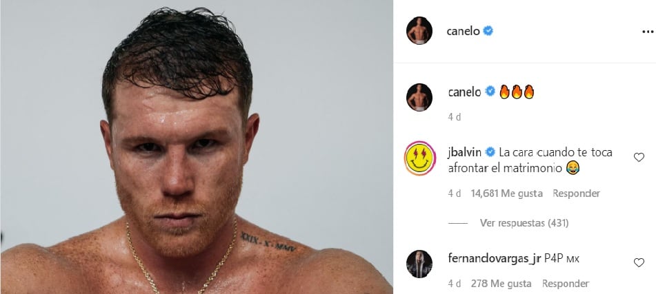656x294 pixels.
Task: Open canelo username in post header
Action: (x=463, y=31)
